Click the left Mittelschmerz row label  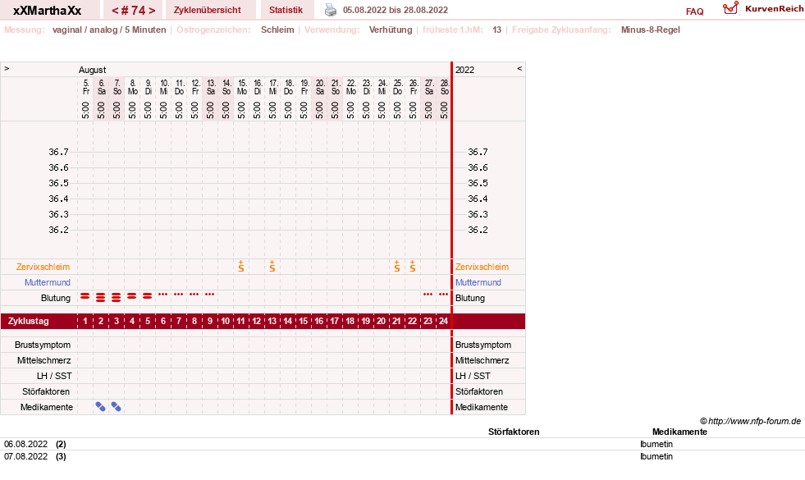click(44, 360)
